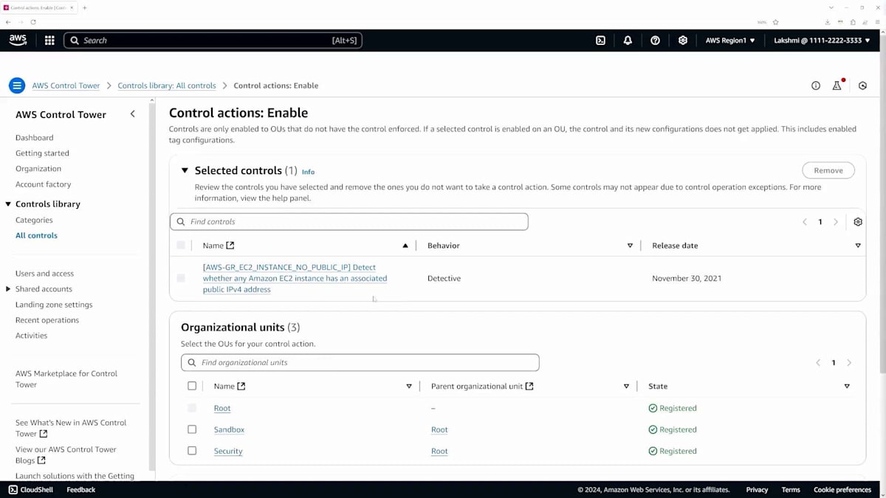Reload the browser page
The width and height of the screenshot is (886, 498).
[33, 22]
